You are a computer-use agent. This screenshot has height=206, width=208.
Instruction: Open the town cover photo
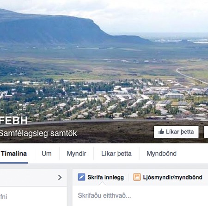coord(104,62)
